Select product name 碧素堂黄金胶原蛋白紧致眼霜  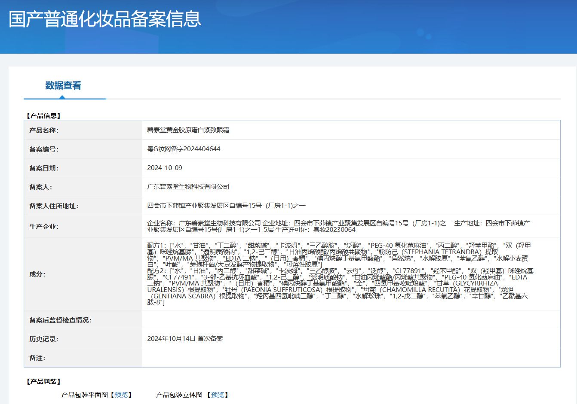[188, 130]
